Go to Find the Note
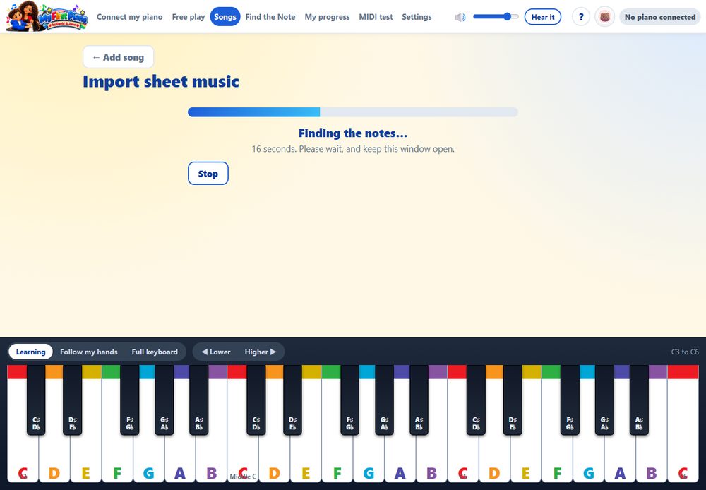Viewport: 706px width, 490px height. (270, 17)
